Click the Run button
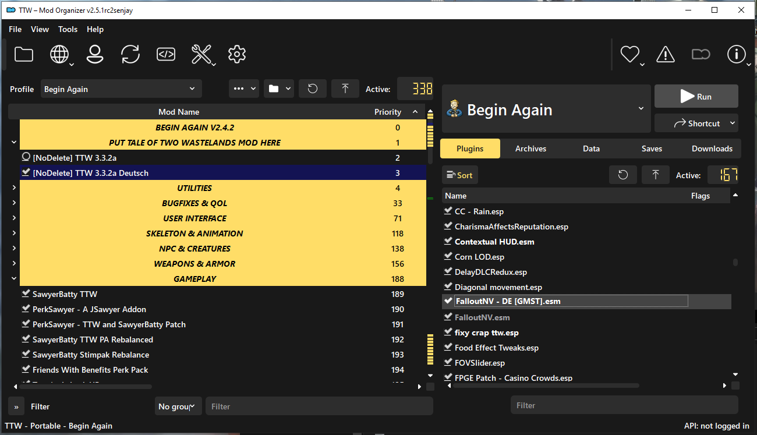Viewport: 757px width, 435px height. pos(696,96)
